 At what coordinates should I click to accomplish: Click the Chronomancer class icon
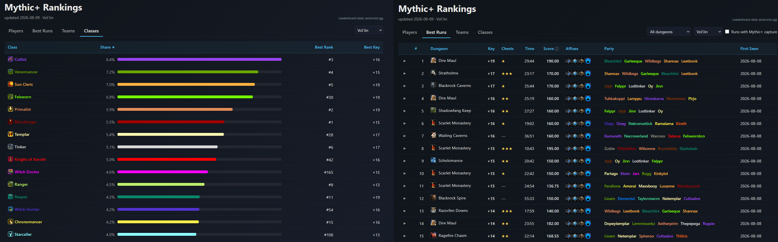tap(11, 222)
